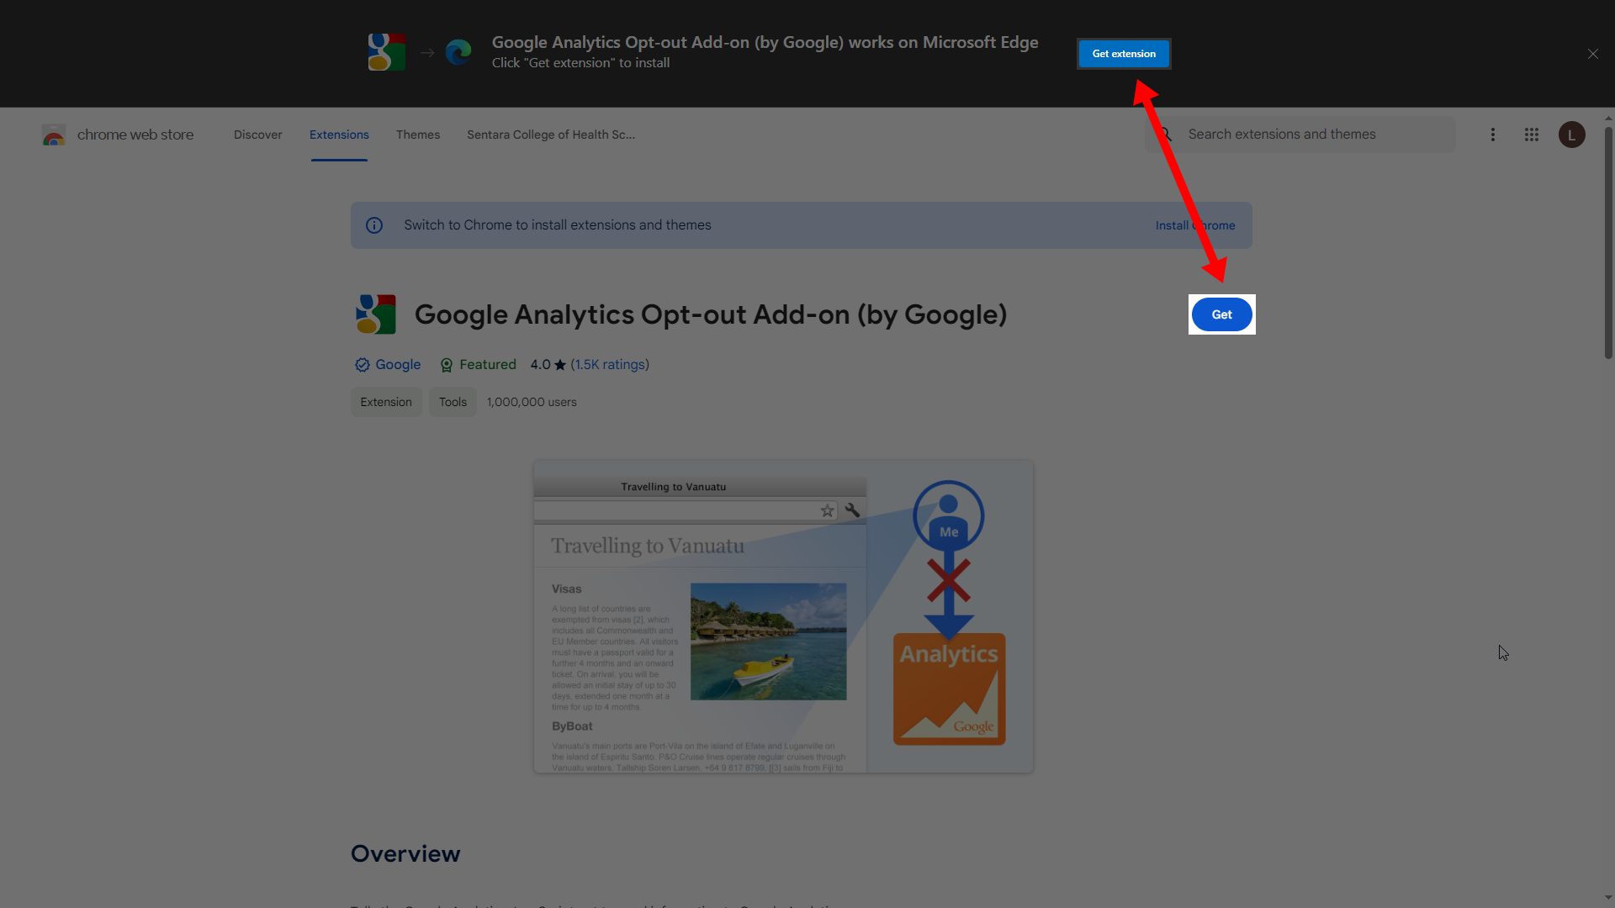Close the Edge extension banner
The width and height of the screenshot is (1615, 908).
(x=1592, y=54)
